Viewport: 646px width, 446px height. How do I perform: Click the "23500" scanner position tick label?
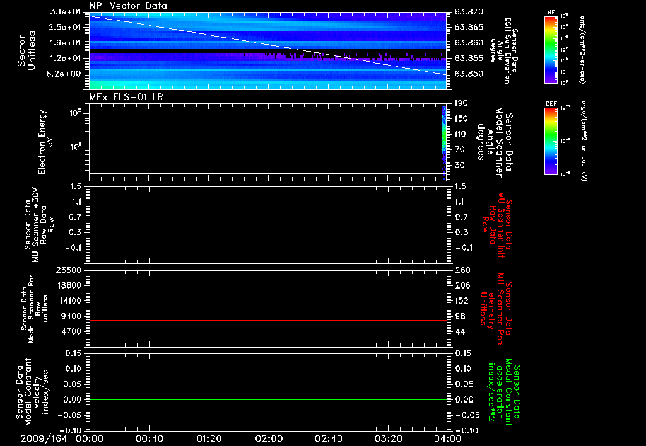click(x=68, y=270)
